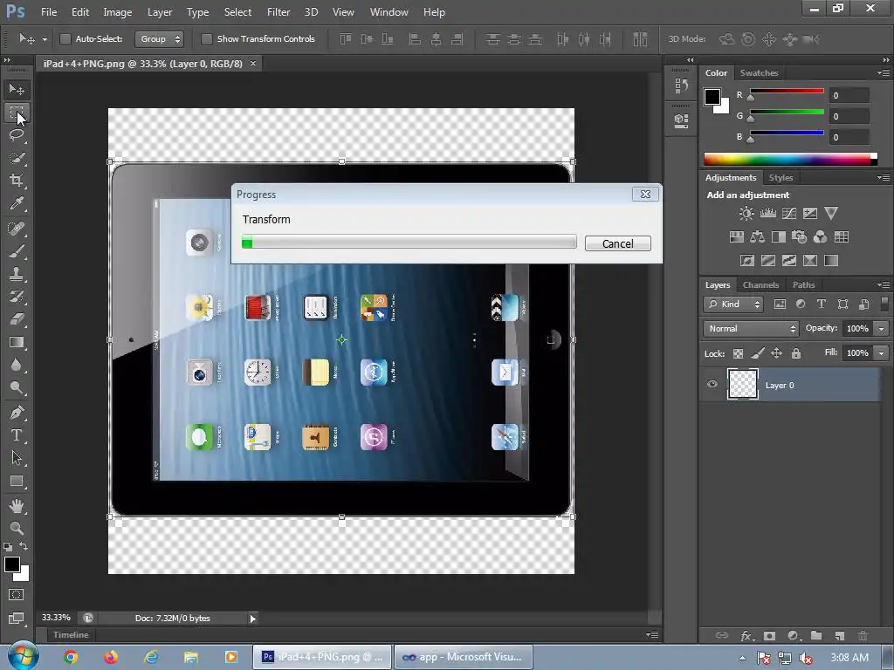Open the Windows Start button
Viewport: 894px width, 670px height.
[x=23, y=656]
